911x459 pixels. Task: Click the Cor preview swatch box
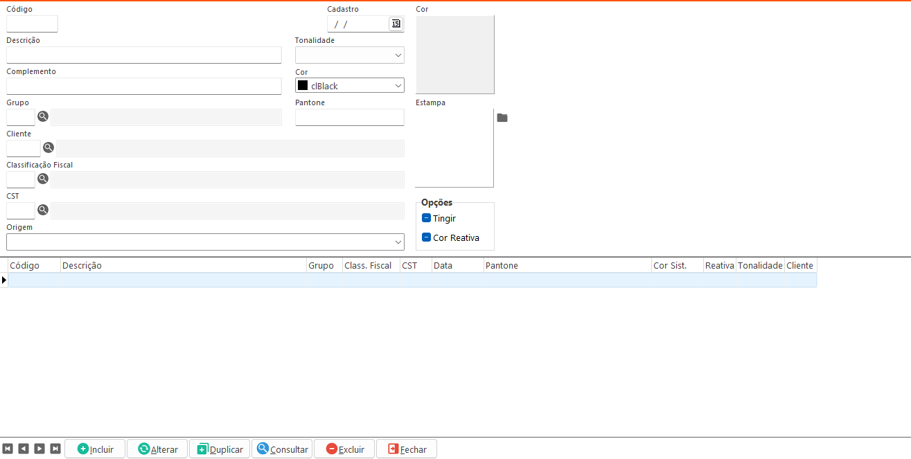[x=455, y=55]
